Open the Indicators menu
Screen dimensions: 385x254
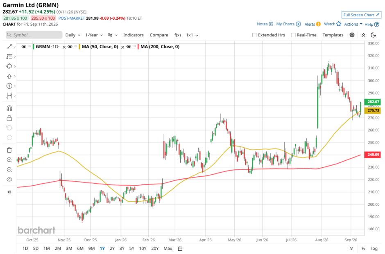[134, 35]
